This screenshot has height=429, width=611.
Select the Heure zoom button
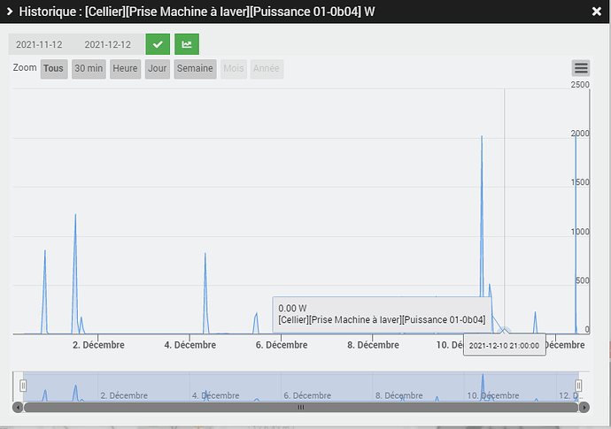pyautogui.click(x=125, y=68)
